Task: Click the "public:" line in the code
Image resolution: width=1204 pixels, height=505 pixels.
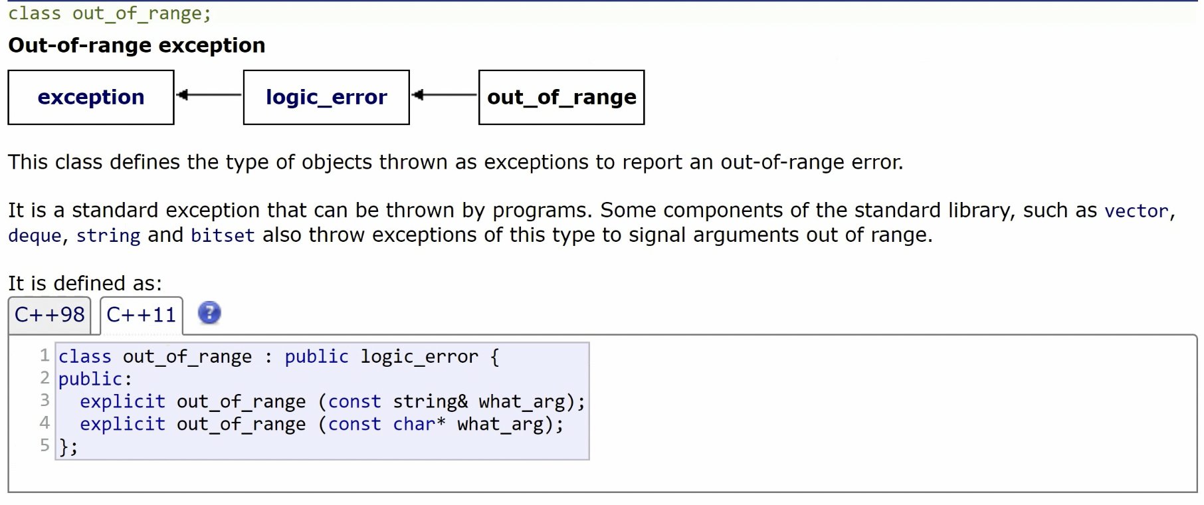Action: point(95,379)
